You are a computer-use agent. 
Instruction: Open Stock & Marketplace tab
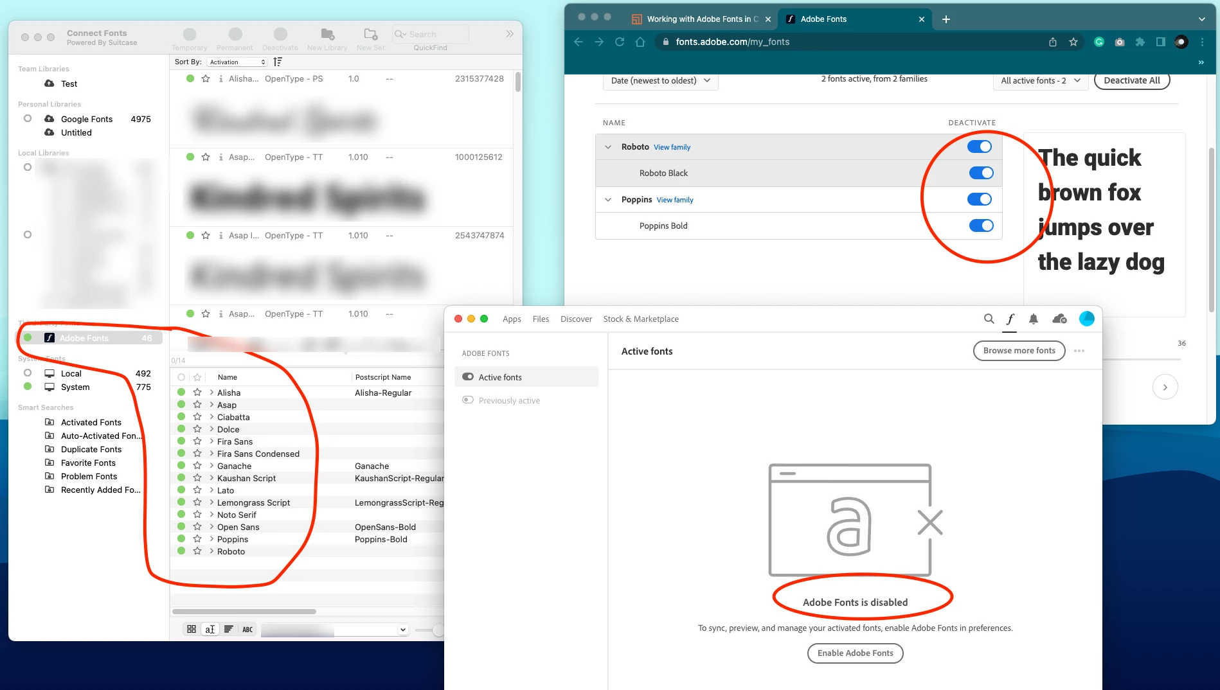641,319
